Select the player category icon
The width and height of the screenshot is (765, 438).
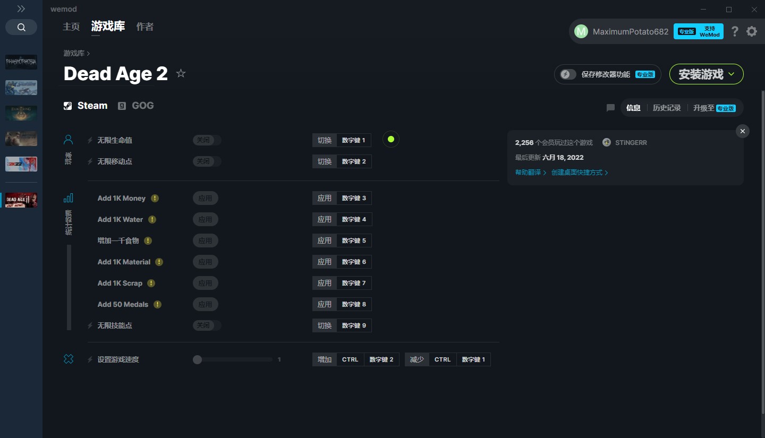tap(68, 140)
